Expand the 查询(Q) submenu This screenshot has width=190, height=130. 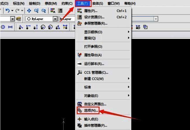click(x=103, y=38)
